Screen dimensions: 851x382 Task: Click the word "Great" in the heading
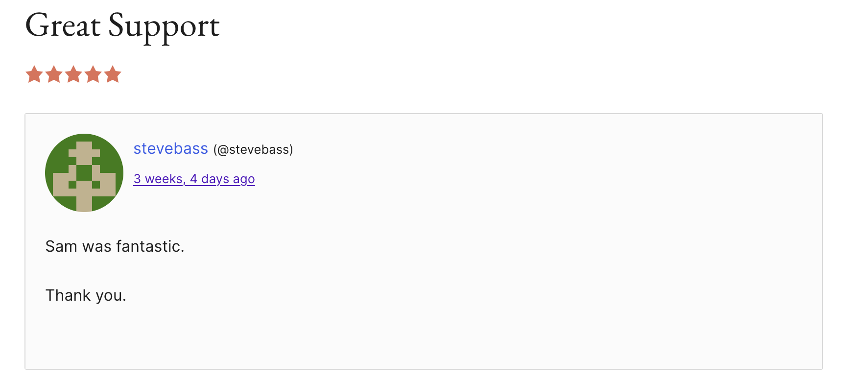tap(63, 25)
